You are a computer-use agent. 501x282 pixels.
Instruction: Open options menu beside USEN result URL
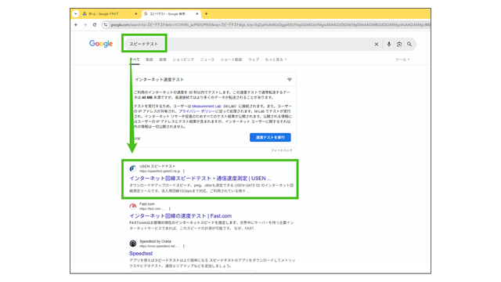point(184,172)
